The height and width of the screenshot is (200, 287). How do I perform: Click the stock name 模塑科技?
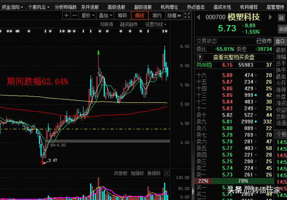point(244,17)
